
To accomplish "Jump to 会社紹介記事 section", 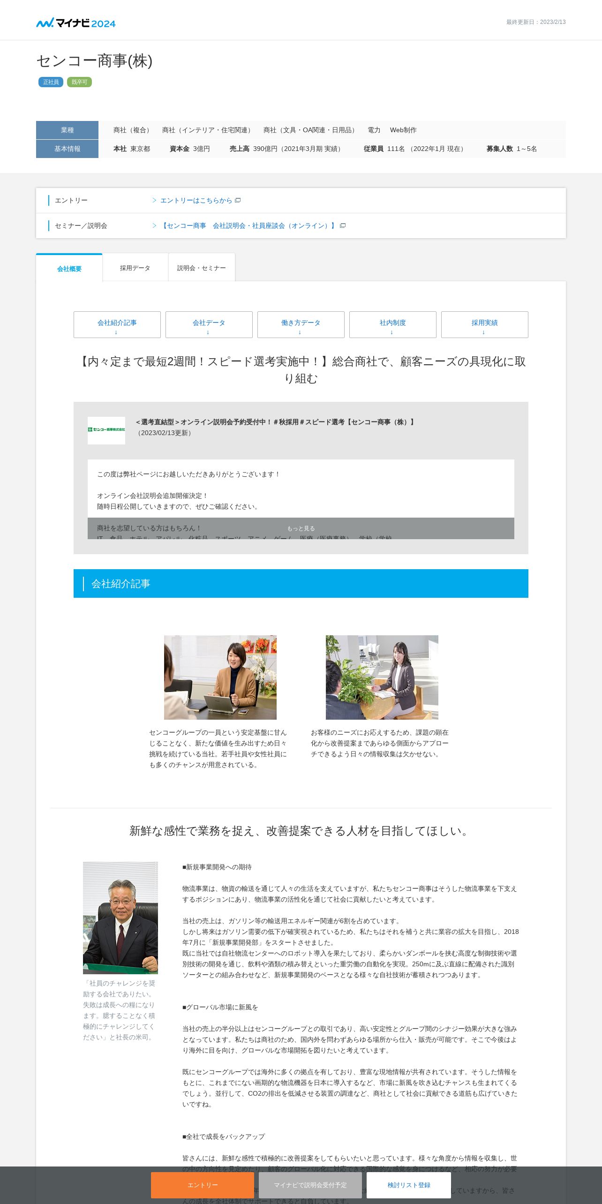I will [117, 324].
